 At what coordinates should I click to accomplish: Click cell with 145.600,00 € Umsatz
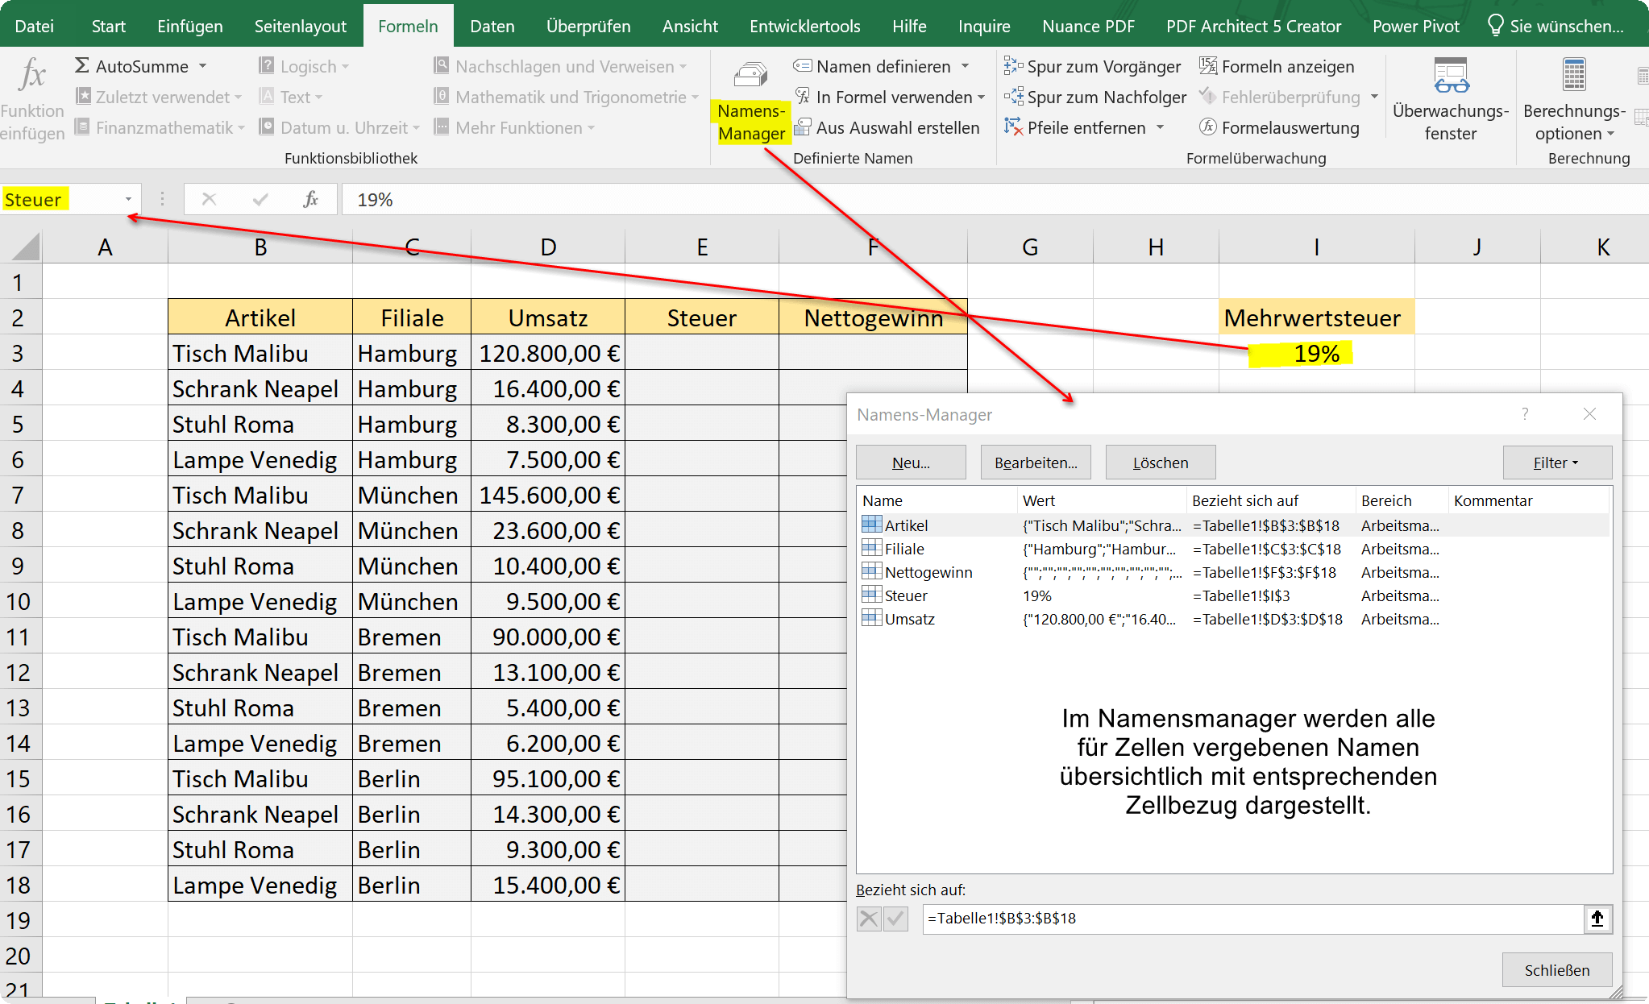click(548, 495)
